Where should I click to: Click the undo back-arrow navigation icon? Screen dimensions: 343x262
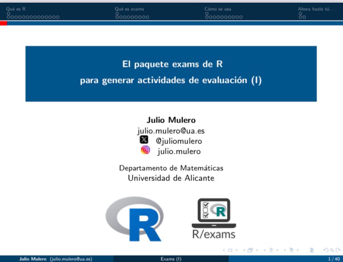(326, 250)
